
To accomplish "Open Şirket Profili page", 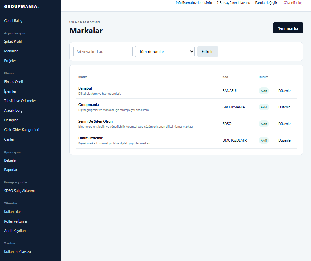I will coord(13,41).
